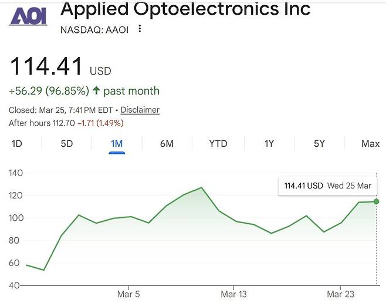Show the 6M price chart
386x303 pixels.
pos(167,144)
